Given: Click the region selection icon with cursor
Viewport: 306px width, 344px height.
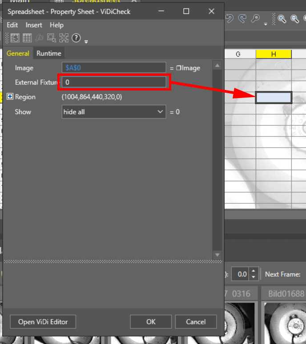Looking at the screenshot, I should pyautogui.click(x=52, y=38).
